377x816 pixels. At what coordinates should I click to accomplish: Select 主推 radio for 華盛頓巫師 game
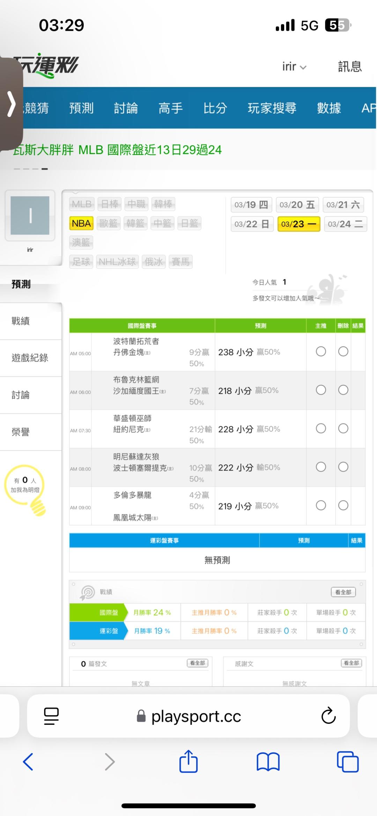(x=321, y=428)
